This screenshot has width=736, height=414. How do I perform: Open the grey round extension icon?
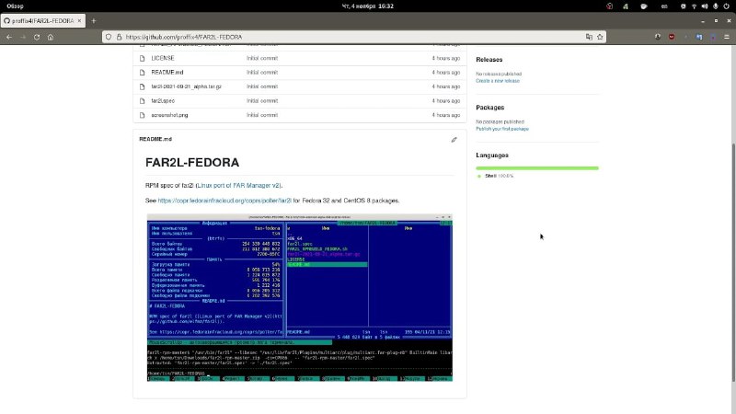coord(658,37)
